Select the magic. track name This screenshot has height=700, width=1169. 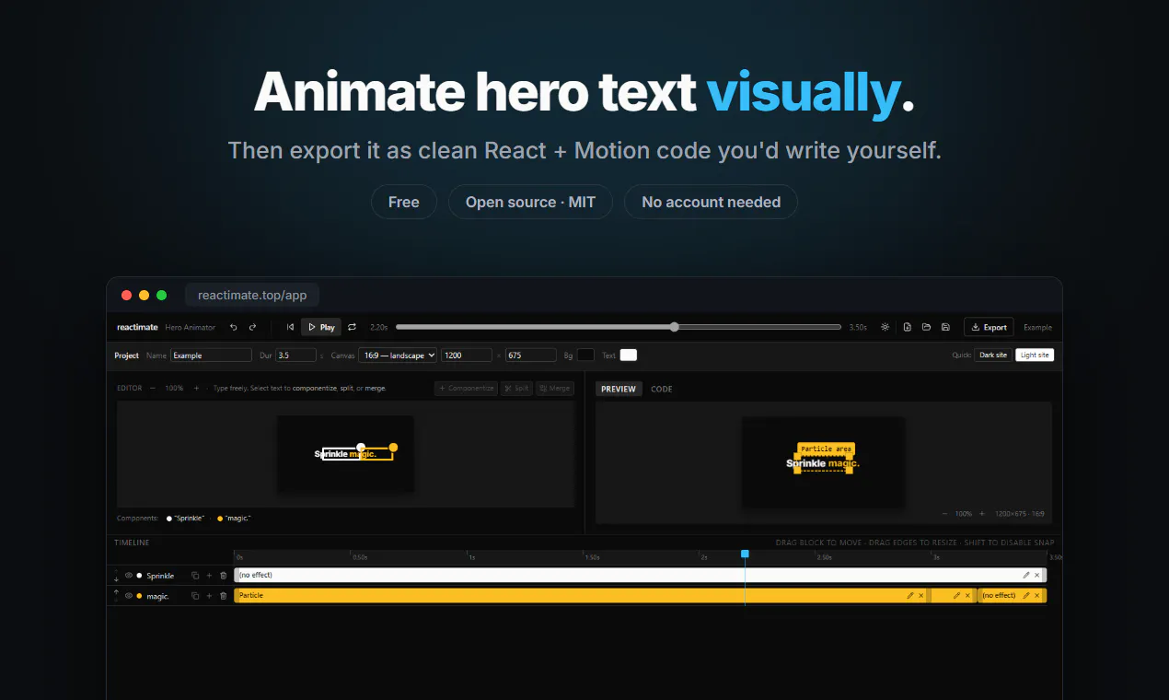tap(157, 596)
